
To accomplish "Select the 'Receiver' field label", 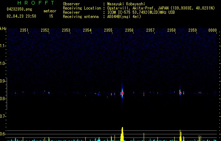I will [71, 12].
